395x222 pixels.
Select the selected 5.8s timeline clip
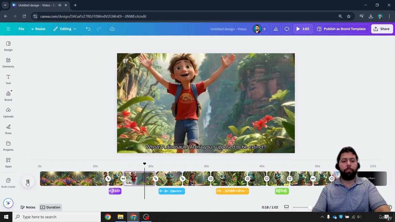pos(139,179)
